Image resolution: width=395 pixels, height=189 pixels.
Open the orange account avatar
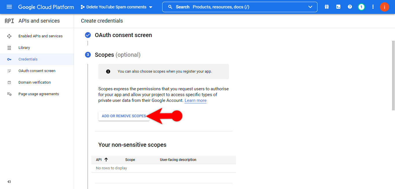pyautogui.click(x=385, y=7)
